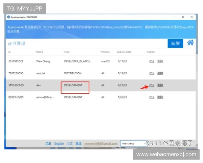Viewport: 203px width, 163px height.
Task: Click the DISTRIBUTION type cell
Action: click(x=73, y=73)
